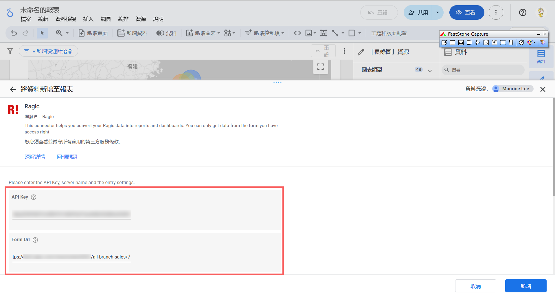Open the 瞭解詳情 link
The width and height of the screenshot is (555, 297).
(x=35, y=157)
